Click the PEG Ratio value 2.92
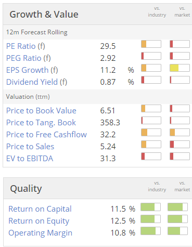 point(108,58)
